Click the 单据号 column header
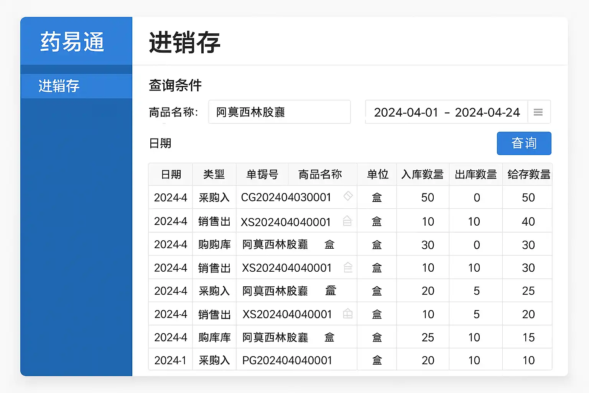This screenshot has width=589, height=393. point(262,174)
